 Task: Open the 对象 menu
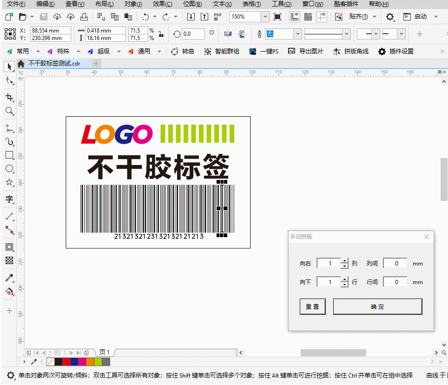[x=133, y=4]
